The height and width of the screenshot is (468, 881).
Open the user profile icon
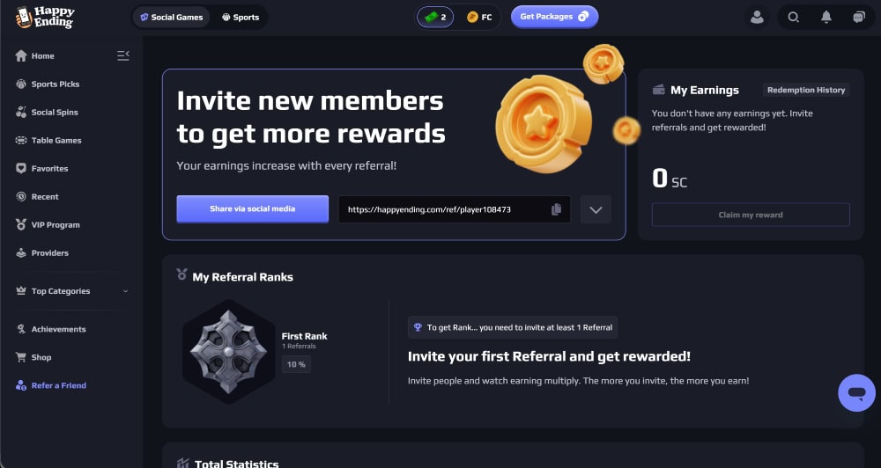coord(757,18)
